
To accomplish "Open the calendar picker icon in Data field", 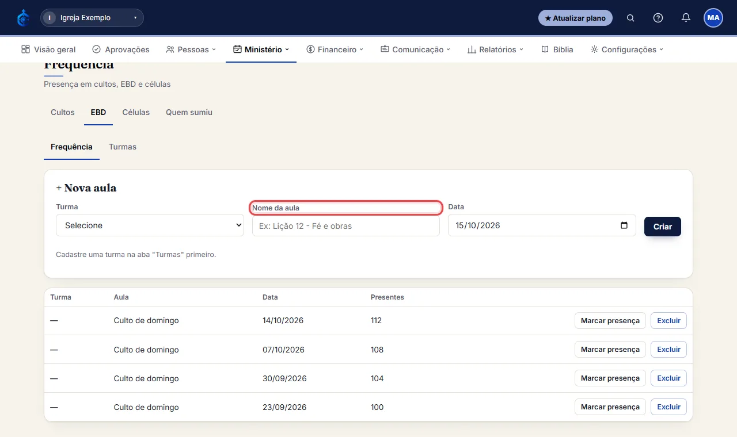I will tap(624, 225).
